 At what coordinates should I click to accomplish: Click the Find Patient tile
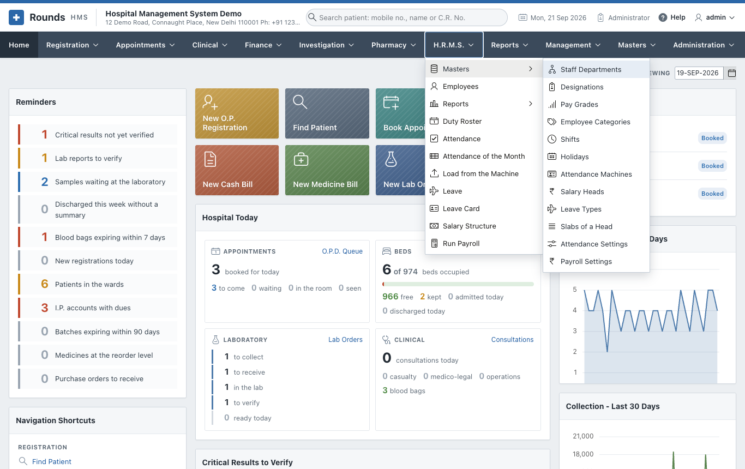coord(327,113)
